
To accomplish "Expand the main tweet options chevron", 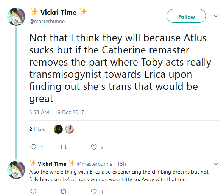I will 216,16.
